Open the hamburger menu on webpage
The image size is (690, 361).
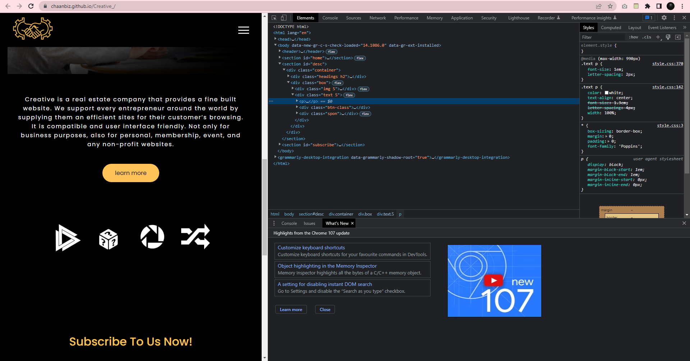point(244,30)
